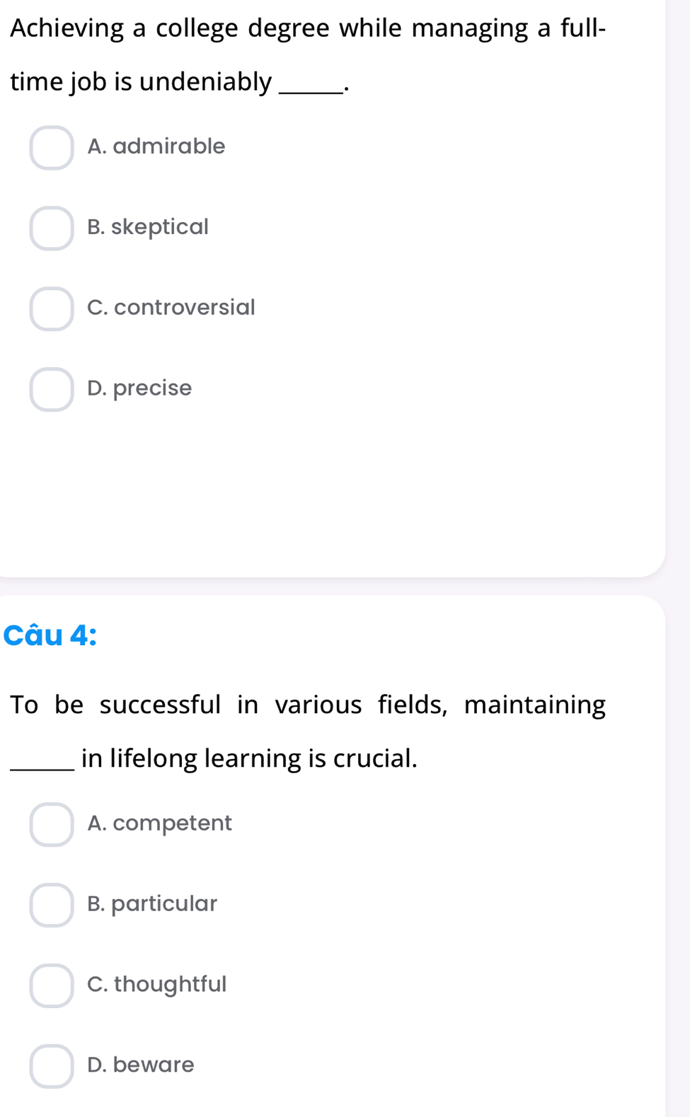Tap the 'C. thoughtful' option text
Viewport: 690px width, 1117px height.
(x=156, y=985)
